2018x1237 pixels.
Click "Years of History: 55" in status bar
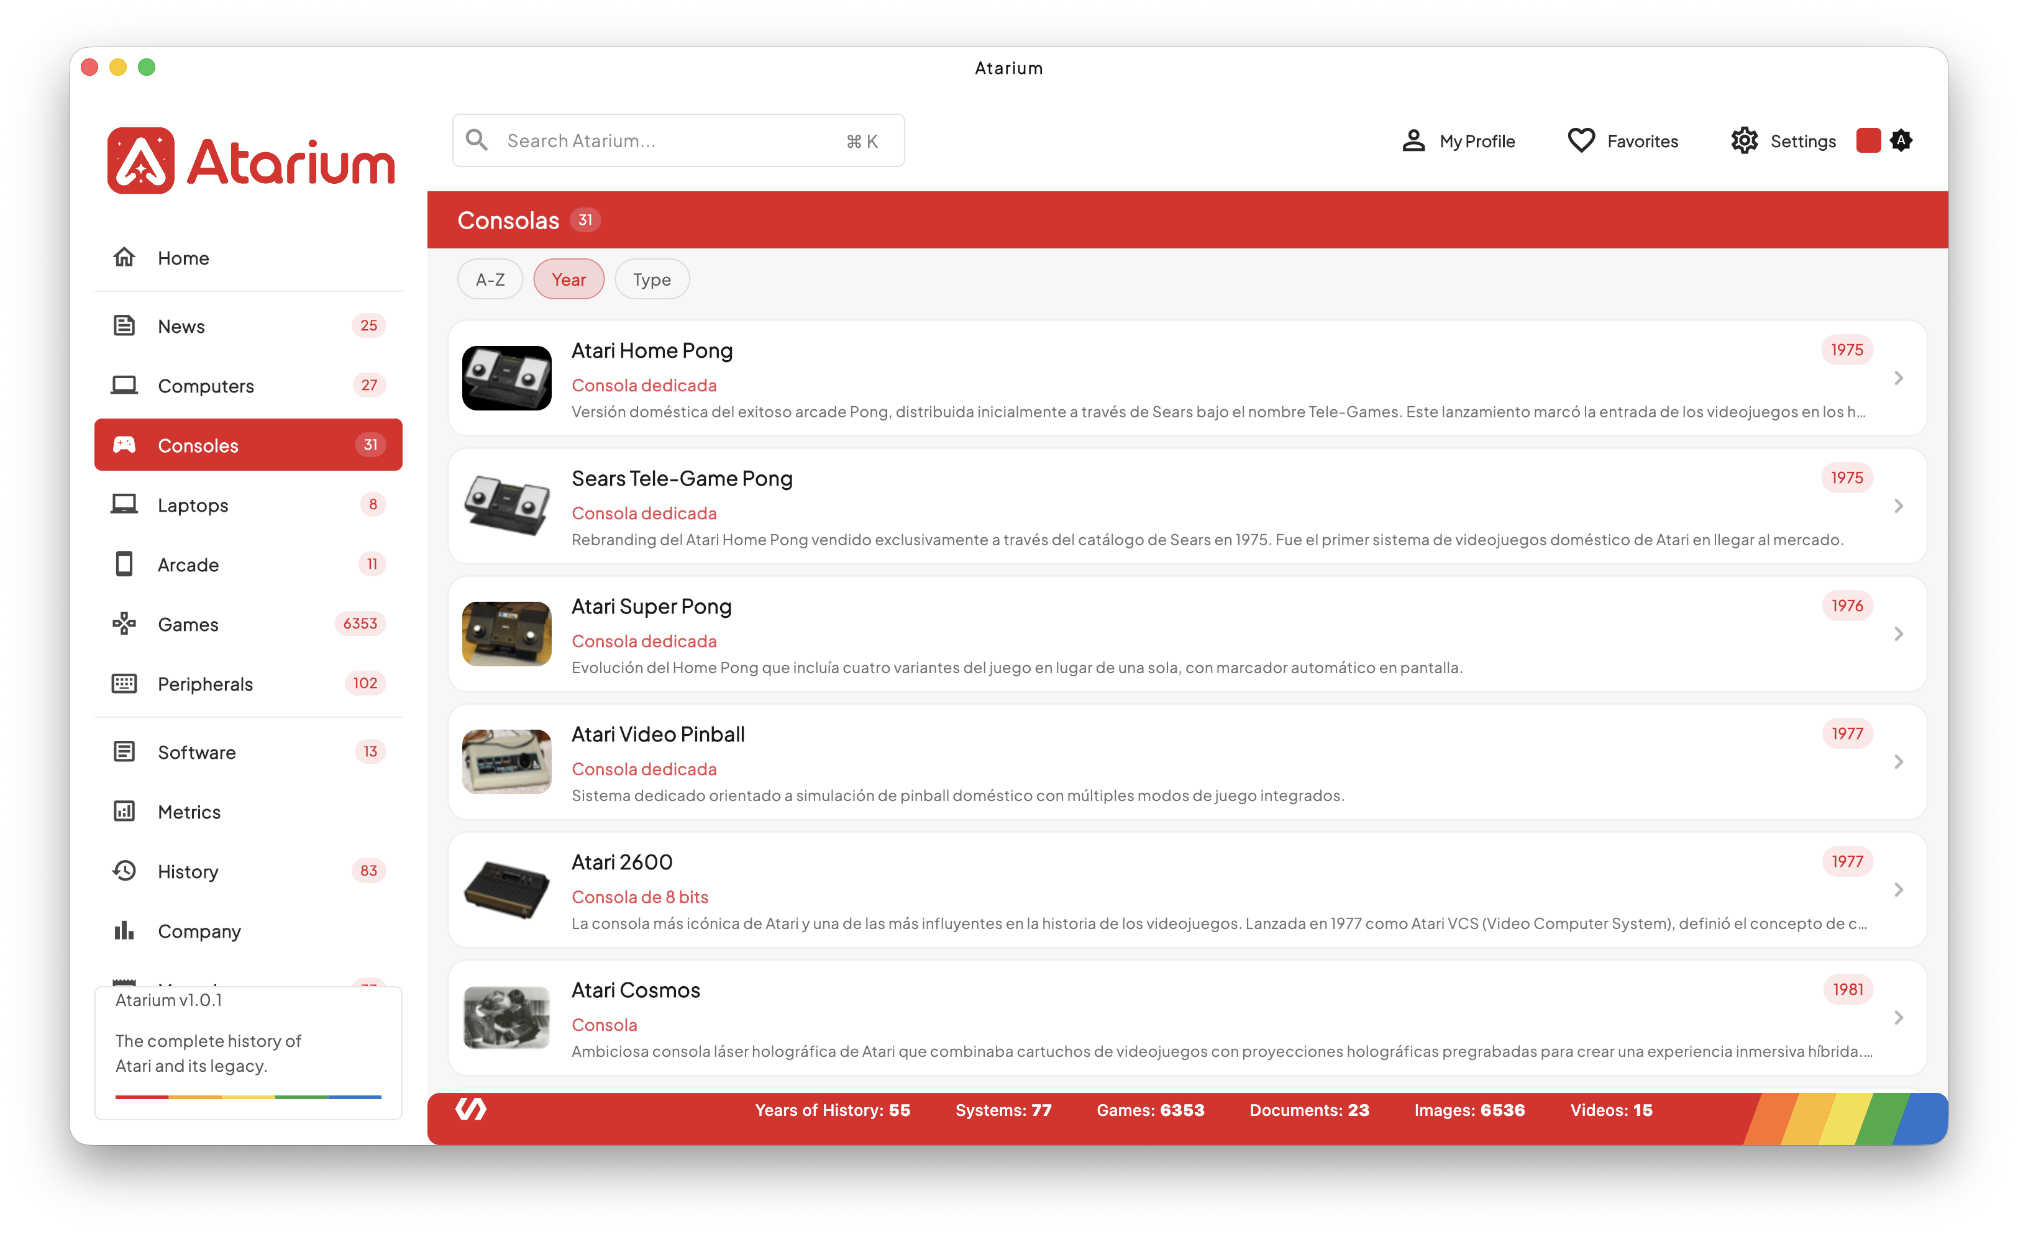(x=832, y=1111)
